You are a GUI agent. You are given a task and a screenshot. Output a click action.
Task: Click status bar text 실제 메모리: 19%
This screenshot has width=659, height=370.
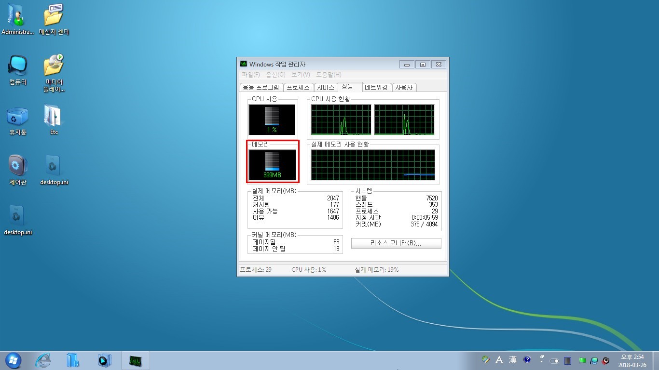point(377,270)
